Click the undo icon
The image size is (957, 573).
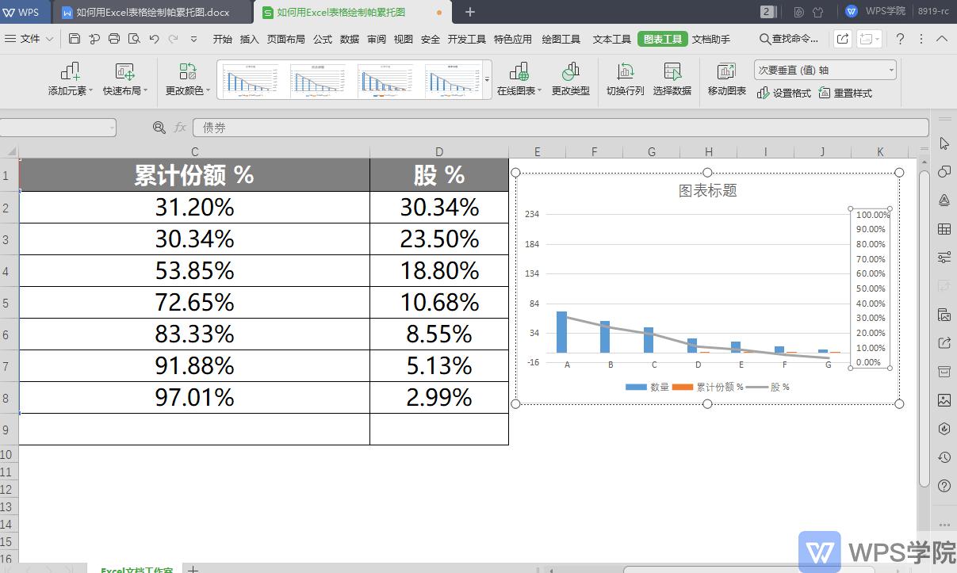153,38
